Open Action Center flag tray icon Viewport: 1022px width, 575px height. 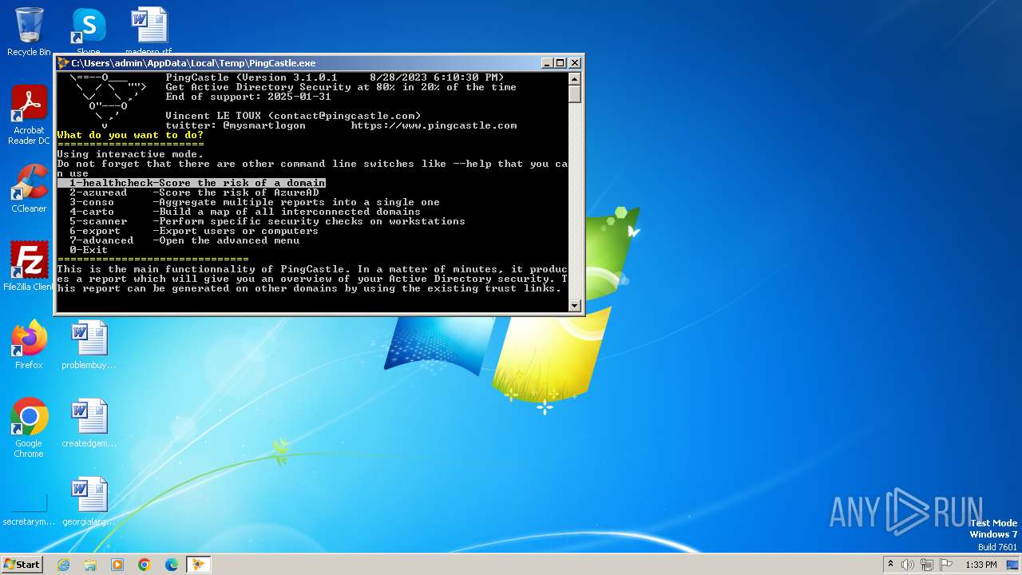coord(946,565)
